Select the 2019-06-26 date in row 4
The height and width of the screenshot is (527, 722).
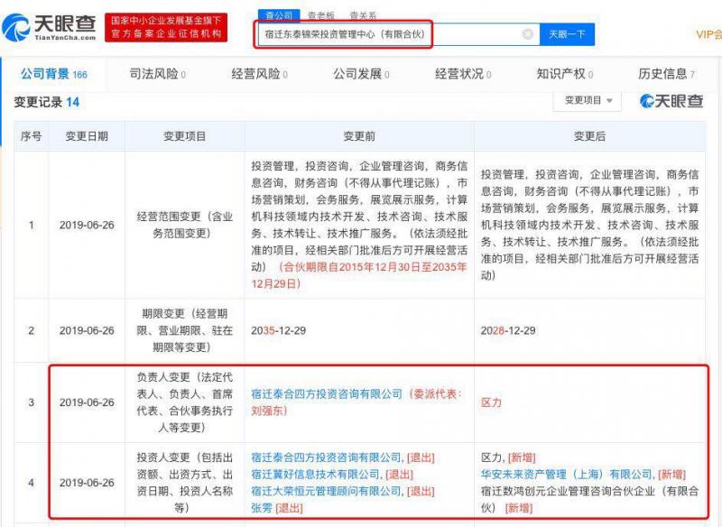pos(87,483)
